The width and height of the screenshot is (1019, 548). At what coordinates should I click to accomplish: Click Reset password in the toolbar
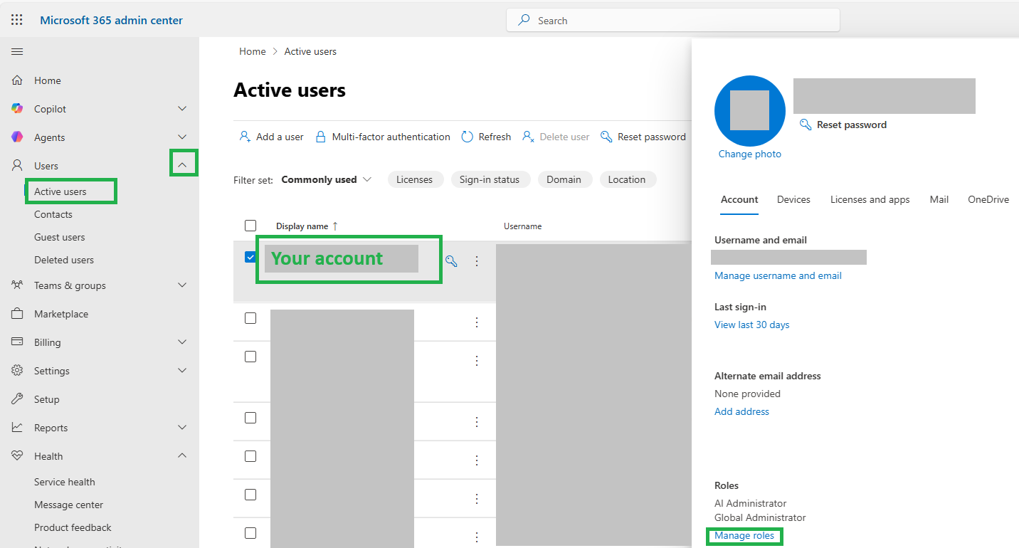[643, 137]
